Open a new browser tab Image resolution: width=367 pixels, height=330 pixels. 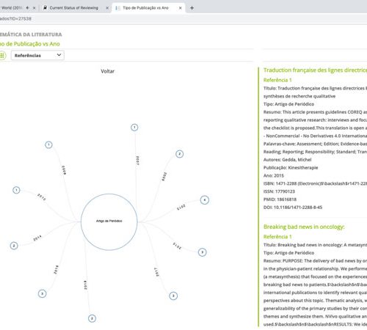(x=192, y=8)
